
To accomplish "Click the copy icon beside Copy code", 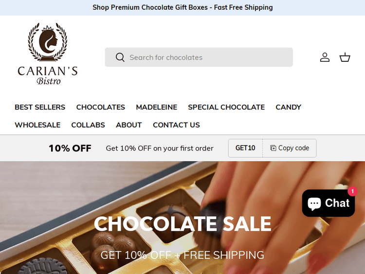I will click(273, 148).
